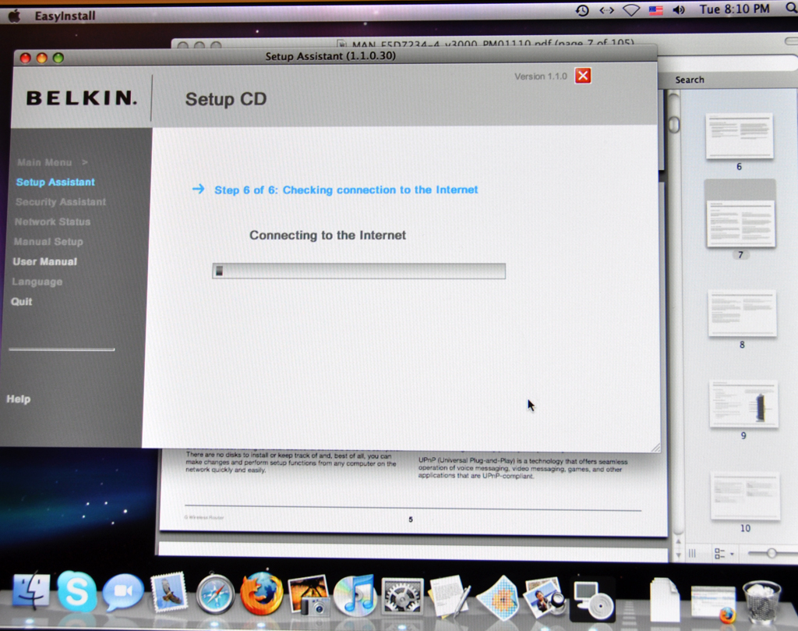Click the Version 1.1.0 label
798x631 pixels.
(541, 76)
